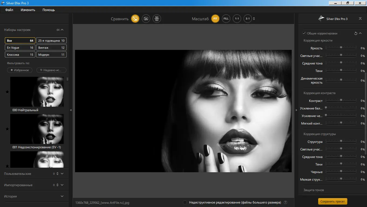Click the Коррекция яркости heading
This screenshot has height=207, width=367.
pyautogui.click(x=318, y=41)
